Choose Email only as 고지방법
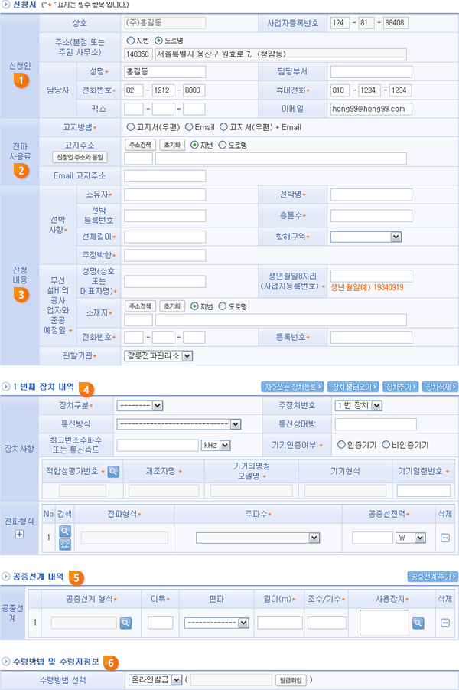 click(x=189, y=127)
